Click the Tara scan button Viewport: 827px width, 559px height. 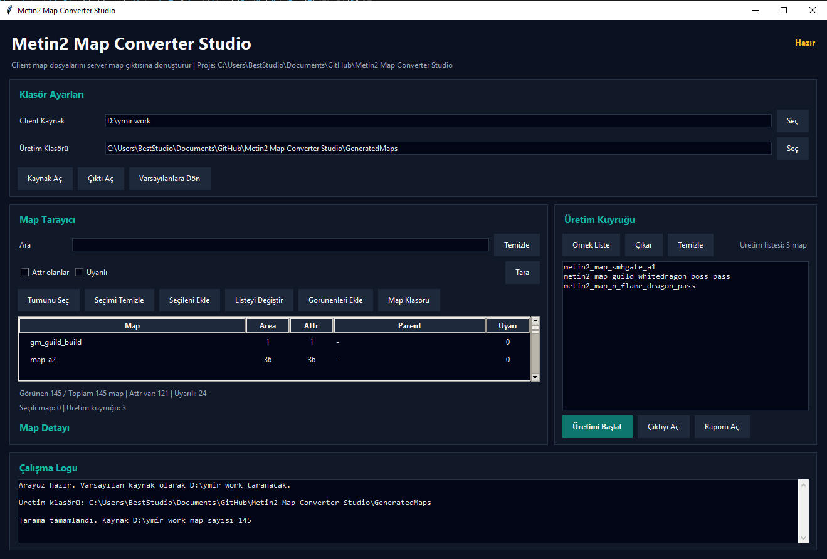click(x=522, y=273)
